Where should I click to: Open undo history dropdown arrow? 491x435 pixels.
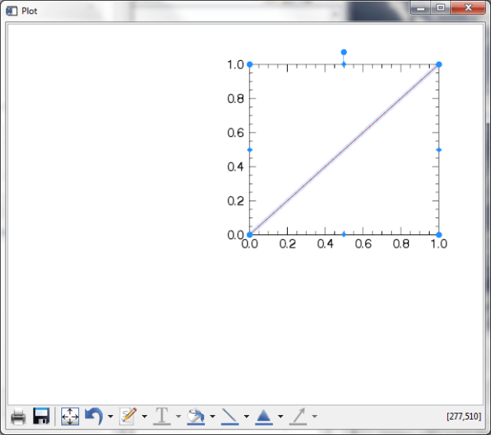tap(110, 417)
